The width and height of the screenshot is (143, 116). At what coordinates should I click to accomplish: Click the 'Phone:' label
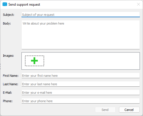pos(8,101)
